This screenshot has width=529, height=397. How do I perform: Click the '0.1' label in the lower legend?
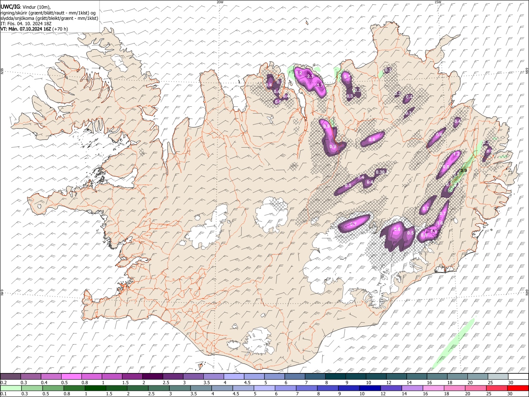tap(4, 394)
